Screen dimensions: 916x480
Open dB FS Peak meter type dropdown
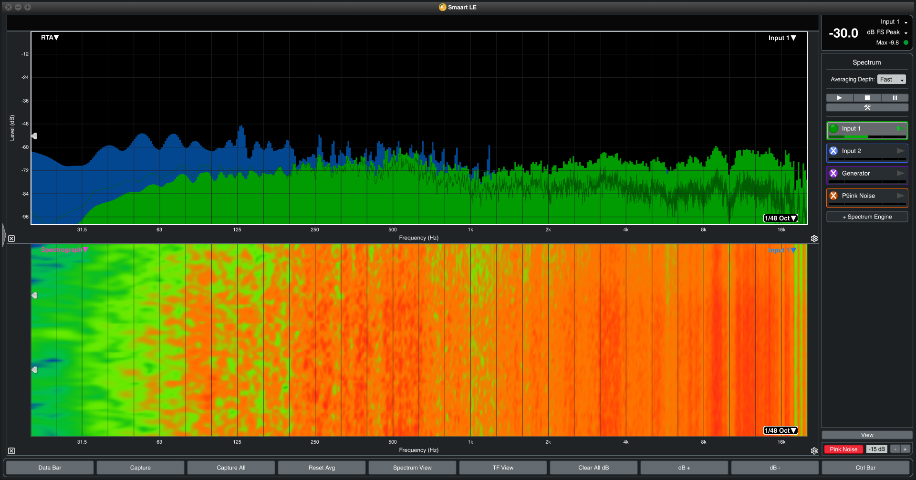click(887, 32)
